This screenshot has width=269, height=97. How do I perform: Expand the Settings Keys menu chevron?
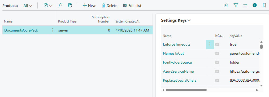[189, 21]
